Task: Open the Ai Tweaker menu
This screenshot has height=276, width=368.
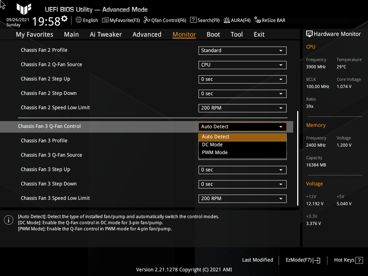Action: click(106, 34)
